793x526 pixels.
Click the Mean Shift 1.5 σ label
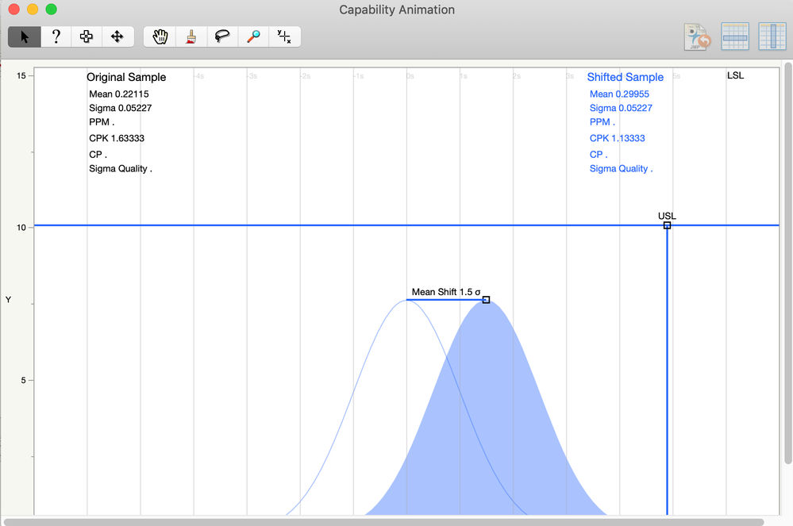pyautogui.click(x=445, y=292)
